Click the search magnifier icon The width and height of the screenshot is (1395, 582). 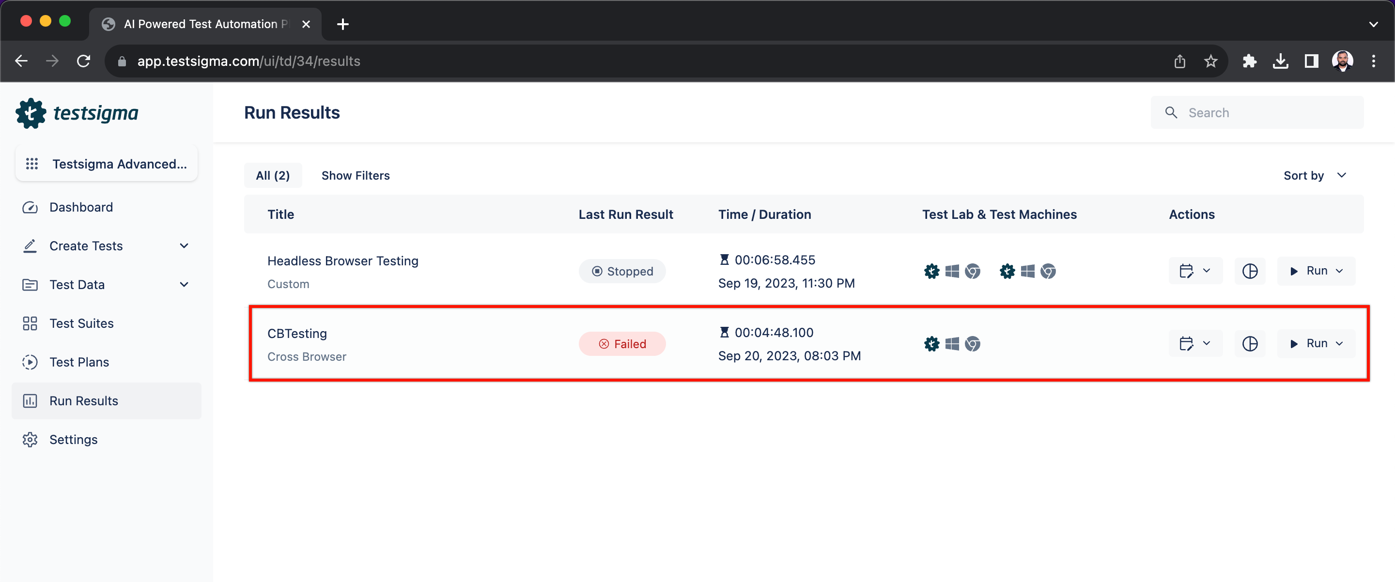pyautogui.click(x=1171, y=113)
